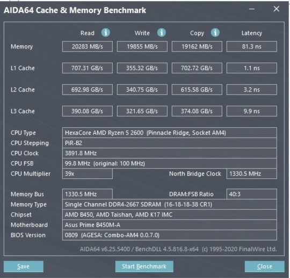Image resolution: width=290 pixels, height=278 pixels.
Task: Click the L2 Cache row label
Action: 23,89
